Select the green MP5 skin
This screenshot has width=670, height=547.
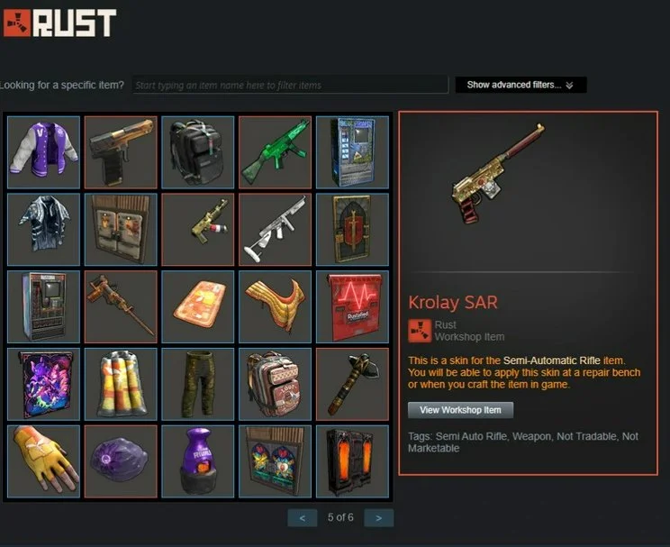pos(276,152)
